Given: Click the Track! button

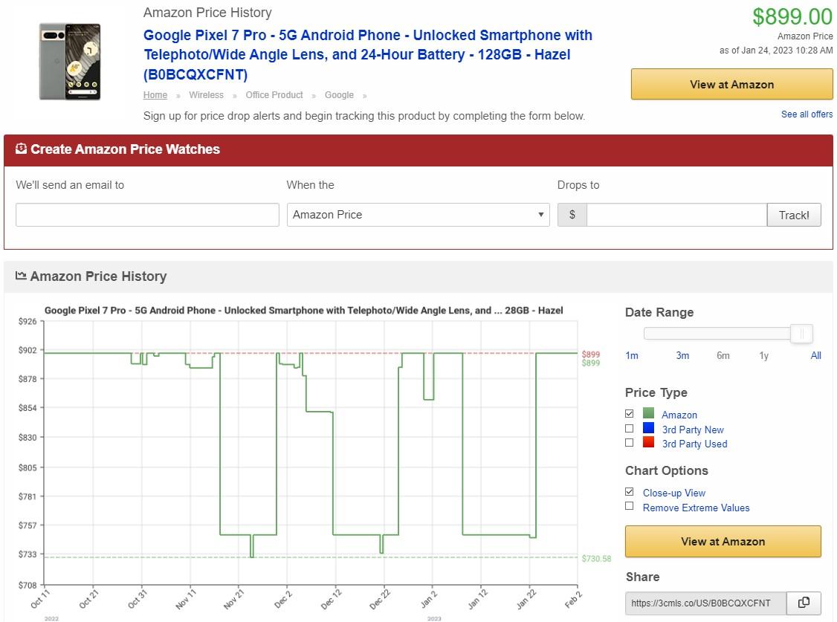Looking at the screenshot, I should 794,215.
